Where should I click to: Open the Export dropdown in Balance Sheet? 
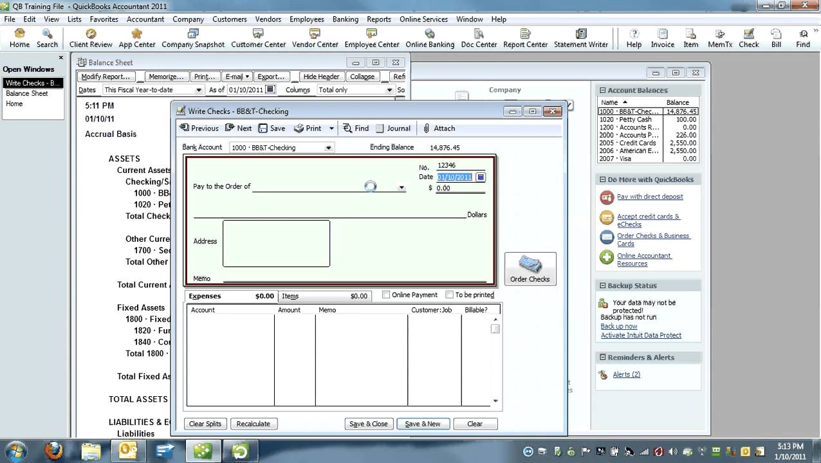coord(271,77)
